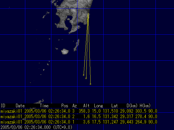Click the Date column header
Screen dimensions: 174x130
click(x=20, y=106)
